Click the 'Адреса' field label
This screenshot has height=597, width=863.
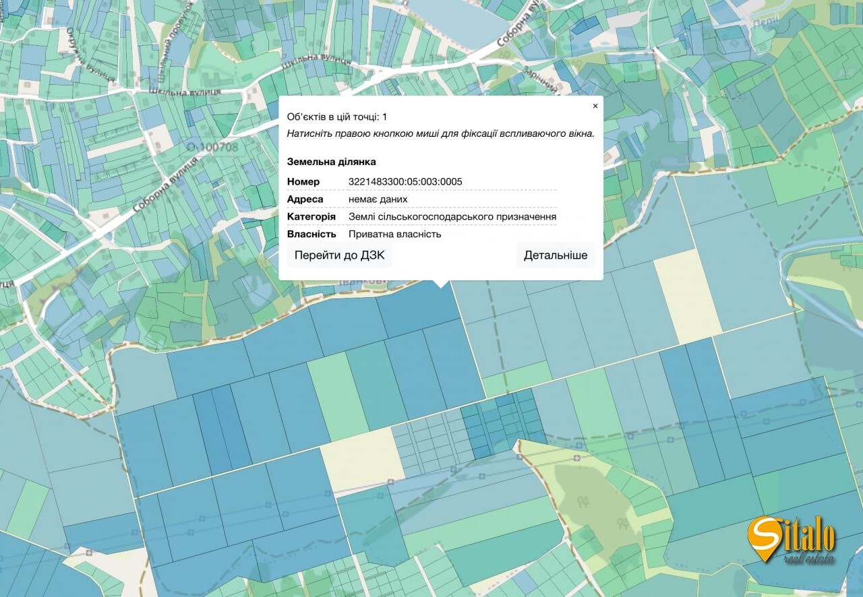[305, 199]
